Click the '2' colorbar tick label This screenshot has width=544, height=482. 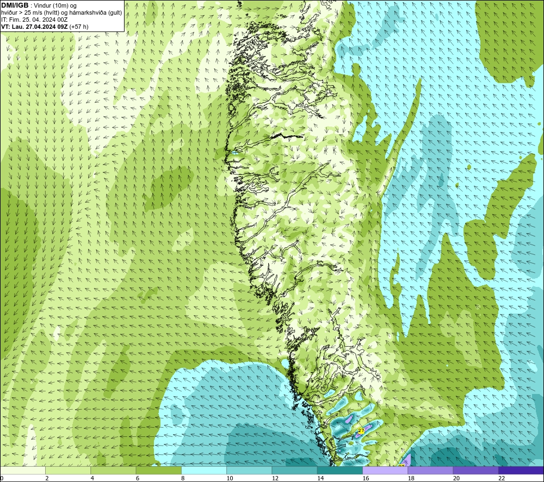pos(47,478)
